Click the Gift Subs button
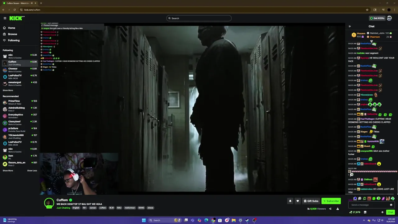This screenshot has width=398, height=224. tap(311, 201)
